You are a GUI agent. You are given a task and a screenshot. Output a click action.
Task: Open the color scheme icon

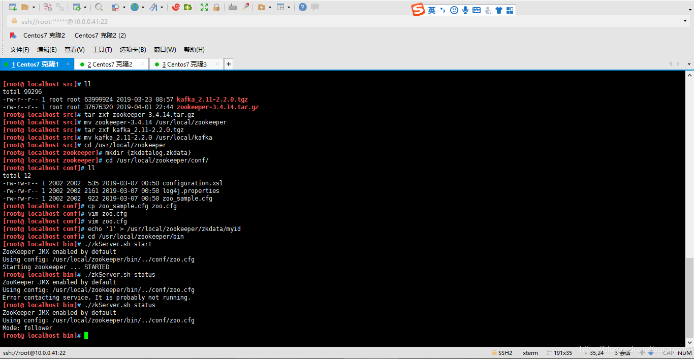pyautogui.click(x=115, y=7)
